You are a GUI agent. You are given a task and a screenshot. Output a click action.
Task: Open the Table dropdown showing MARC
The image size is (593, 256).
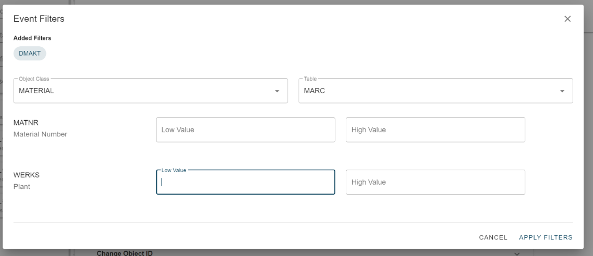(x=435, y=91)
